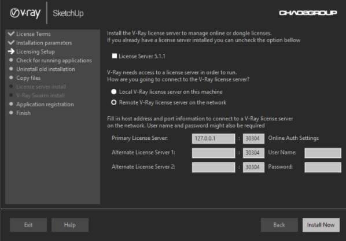
Task: Select the V-Ray Swarm install step
Action: click(41, 95)
